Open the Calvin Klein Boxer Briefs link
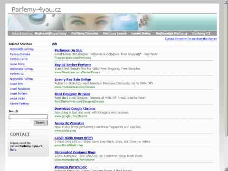The height and width of the screenshot is (171, 228). pos(74,138)
